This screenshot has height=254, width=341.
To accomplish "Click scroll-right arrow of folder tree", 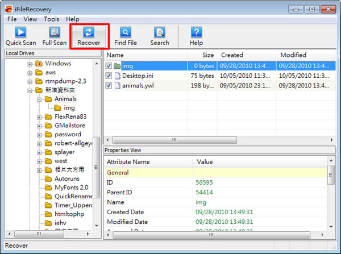I will coord(88,234).
